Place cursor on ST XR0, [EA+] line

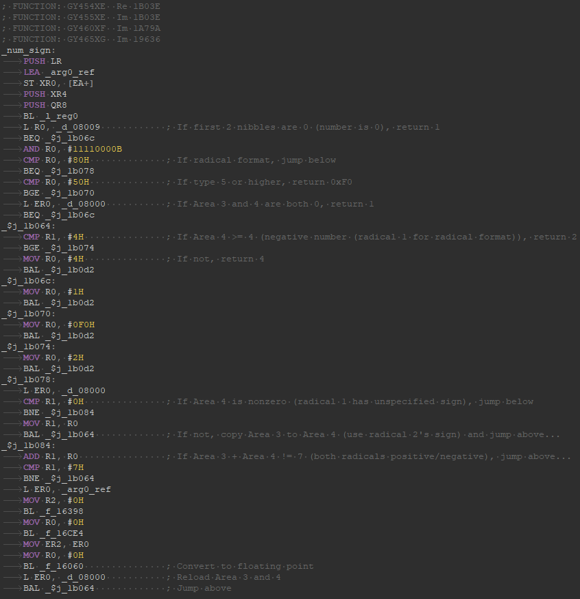point(58,83)
